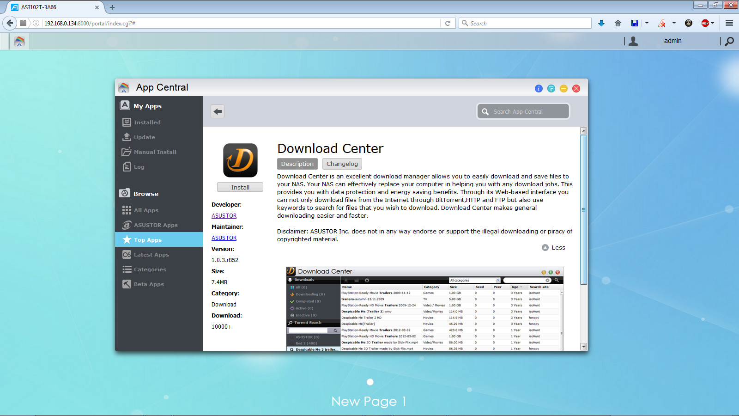The width and height of the screenshot is (739, 416).
Task: Click the skull extension icon
Action: pyautogui.click(x=689, y=23)
